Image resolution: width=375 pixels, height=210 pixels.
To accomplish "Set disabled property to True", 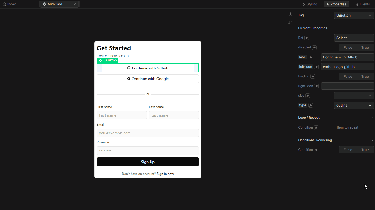I will pos(365,47).
